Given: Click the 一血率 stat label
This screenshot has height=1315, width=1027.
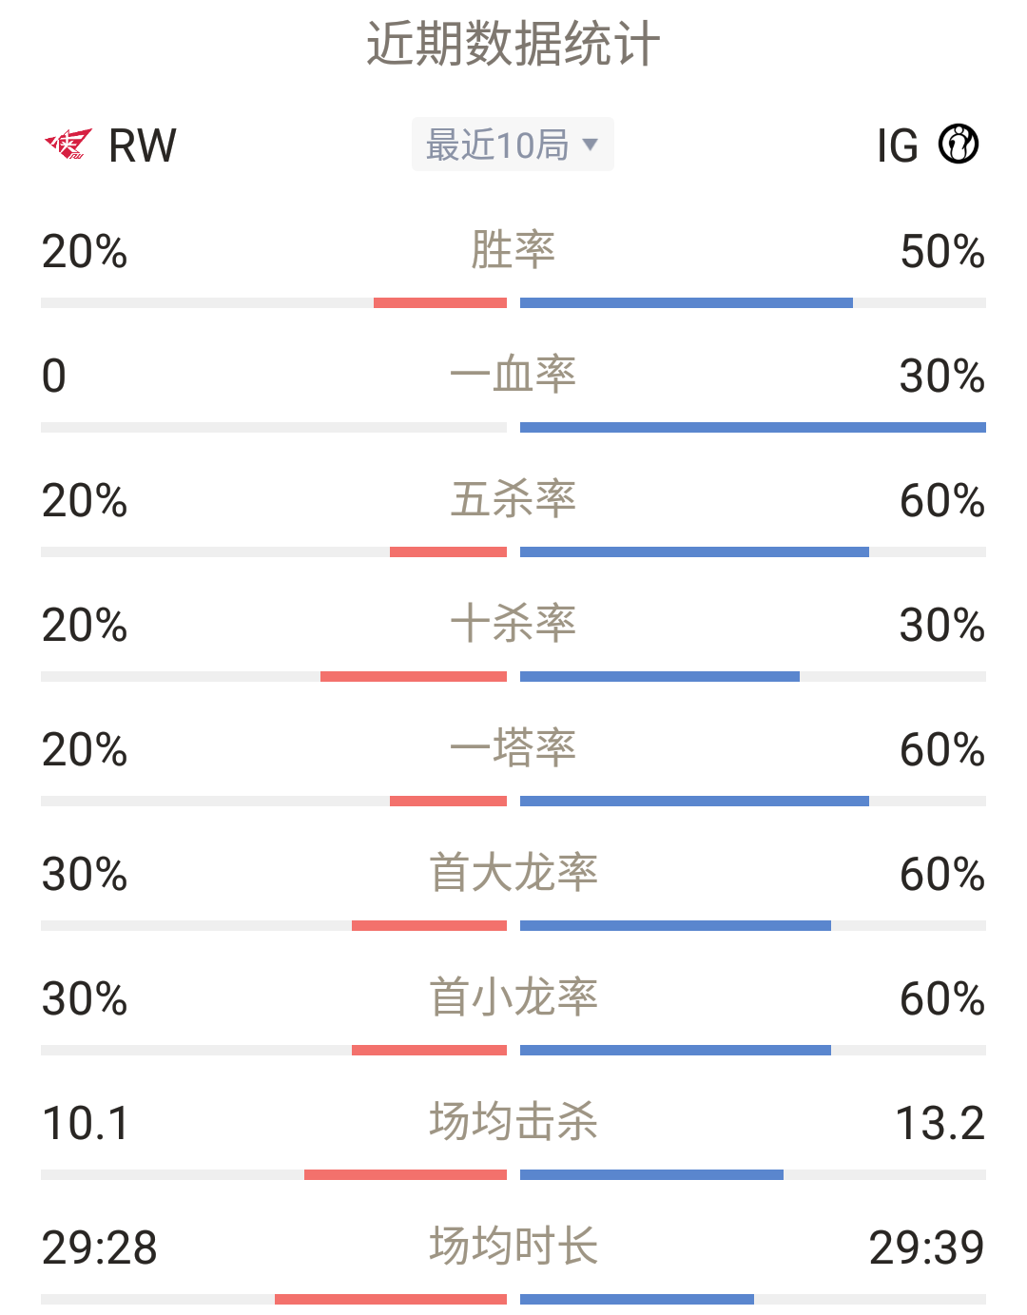Looking at the screenshot, I should [x=513, y=375].
